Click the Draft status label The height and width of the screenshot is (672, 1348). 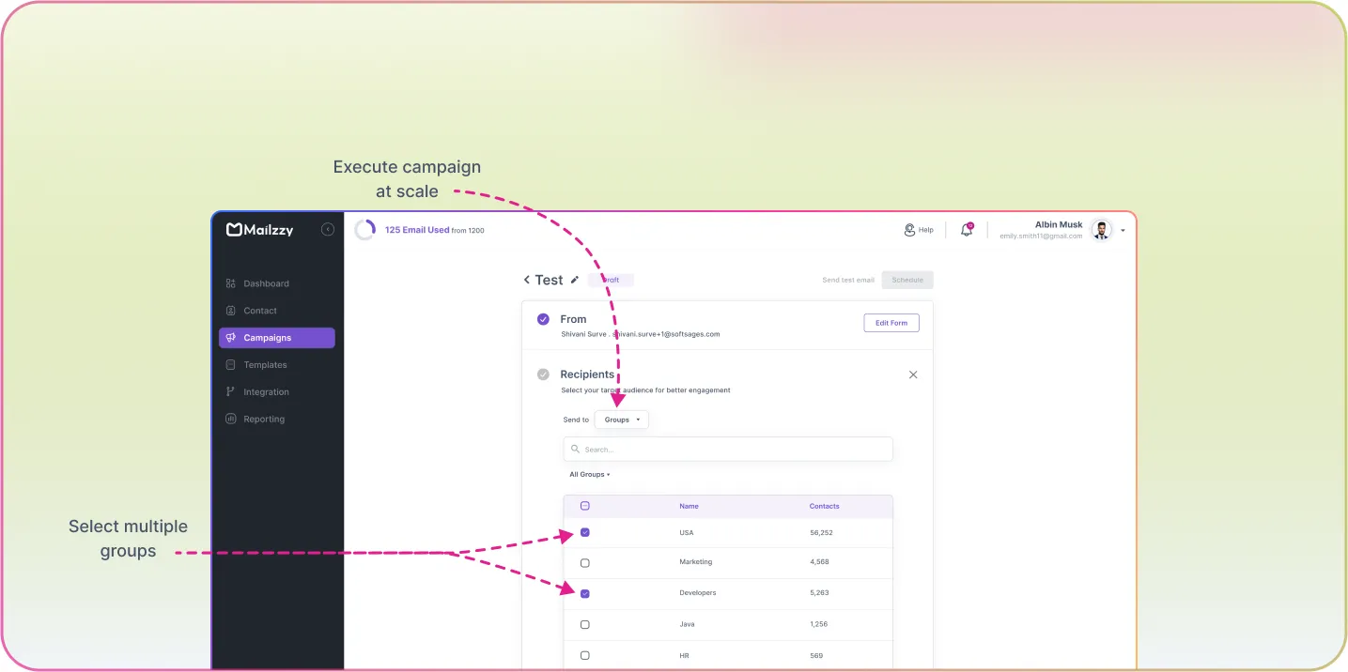(610, 280)
